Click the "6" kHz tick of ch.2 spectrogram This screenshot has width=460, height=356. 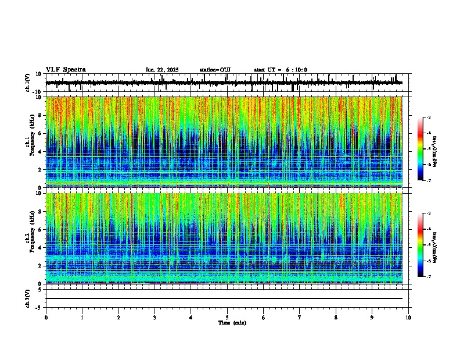pyautogui.click(x=41, y=230)
